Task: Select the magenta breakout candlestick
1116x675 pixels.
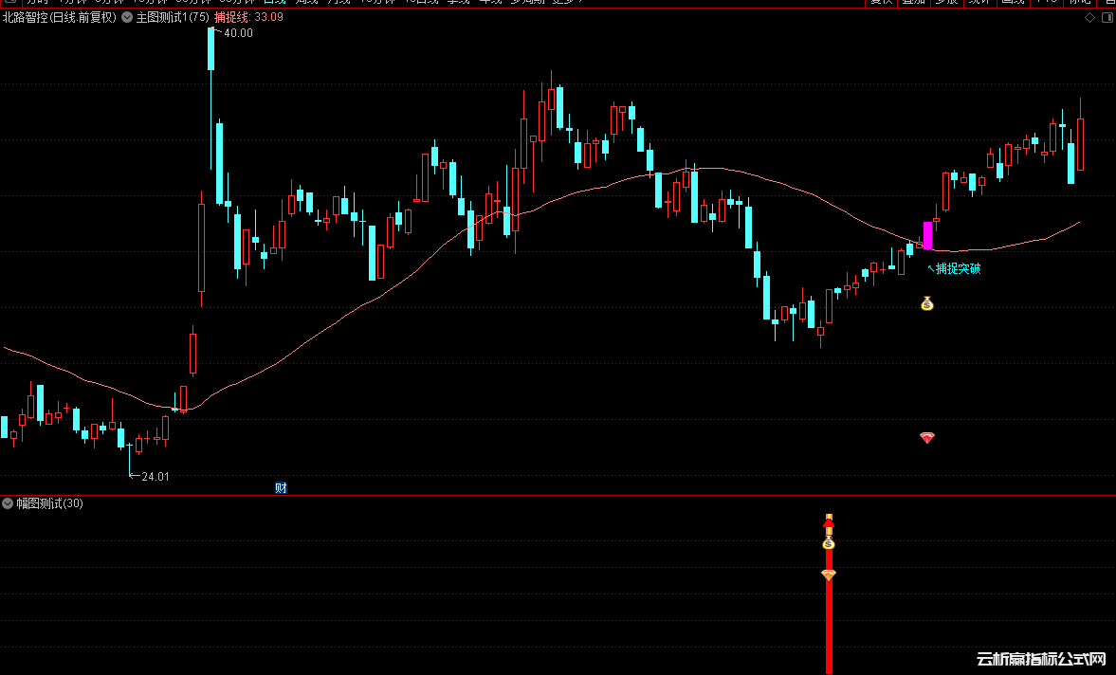Action: tap(927, 235)
